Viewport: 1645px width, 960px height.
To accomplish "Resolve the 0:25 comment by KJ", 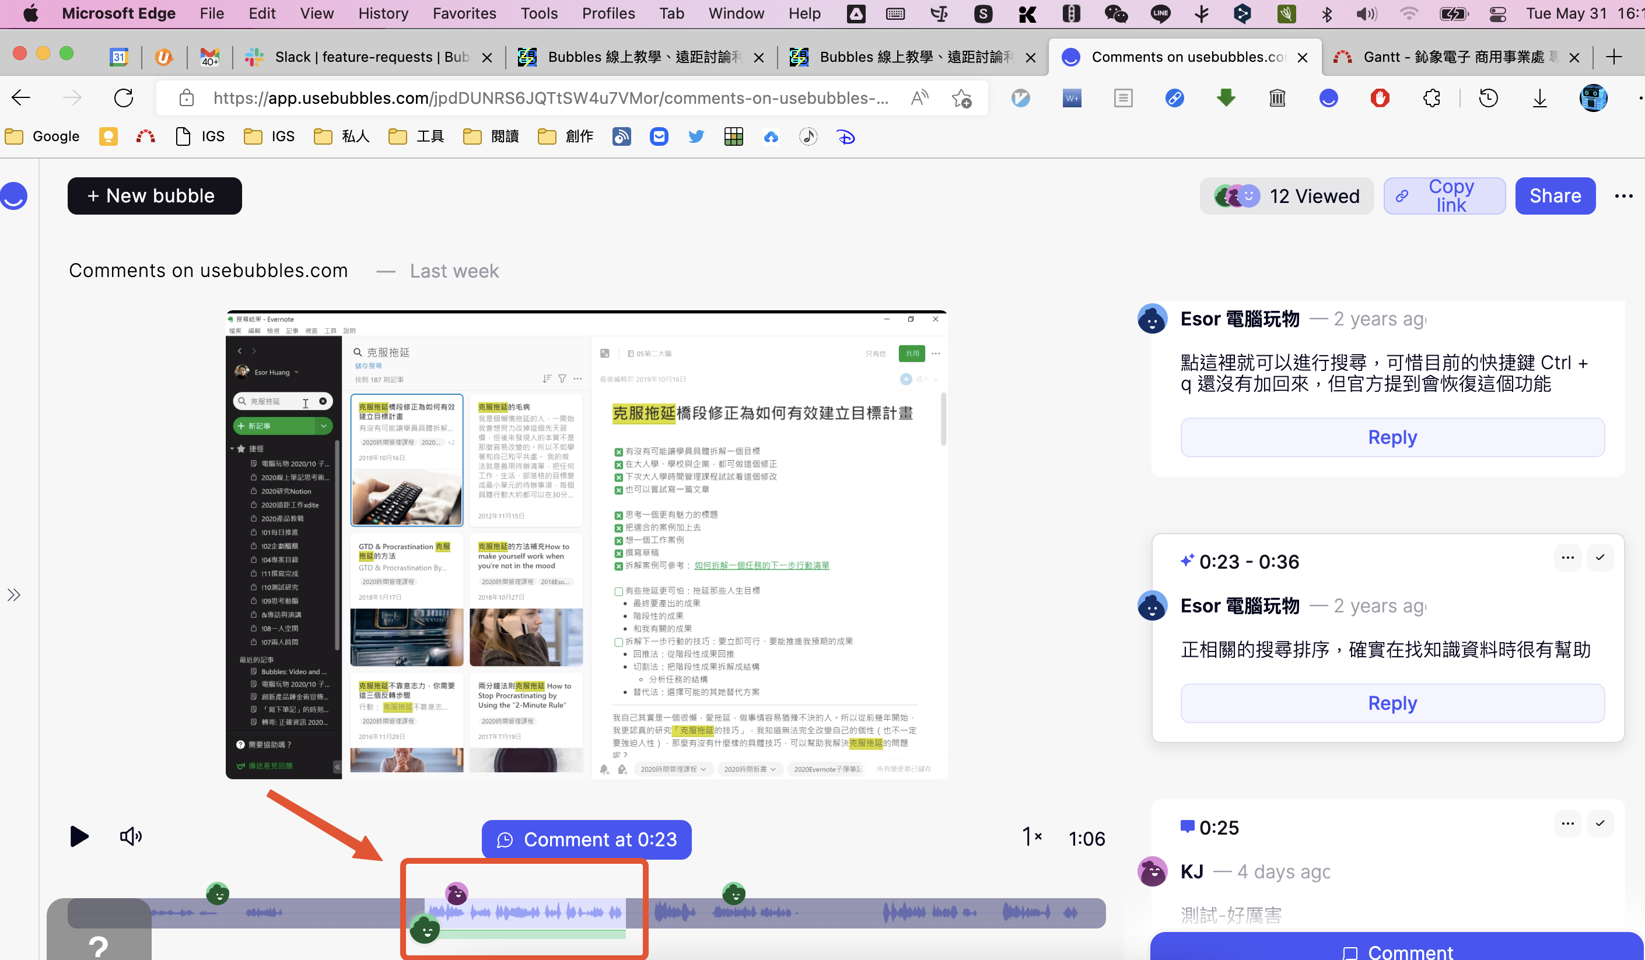I will (1600, 824).
